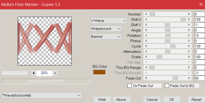This screenshot has height=103, width=205.
Task: Click the Rotation right arrow
Action: point(189,35)
